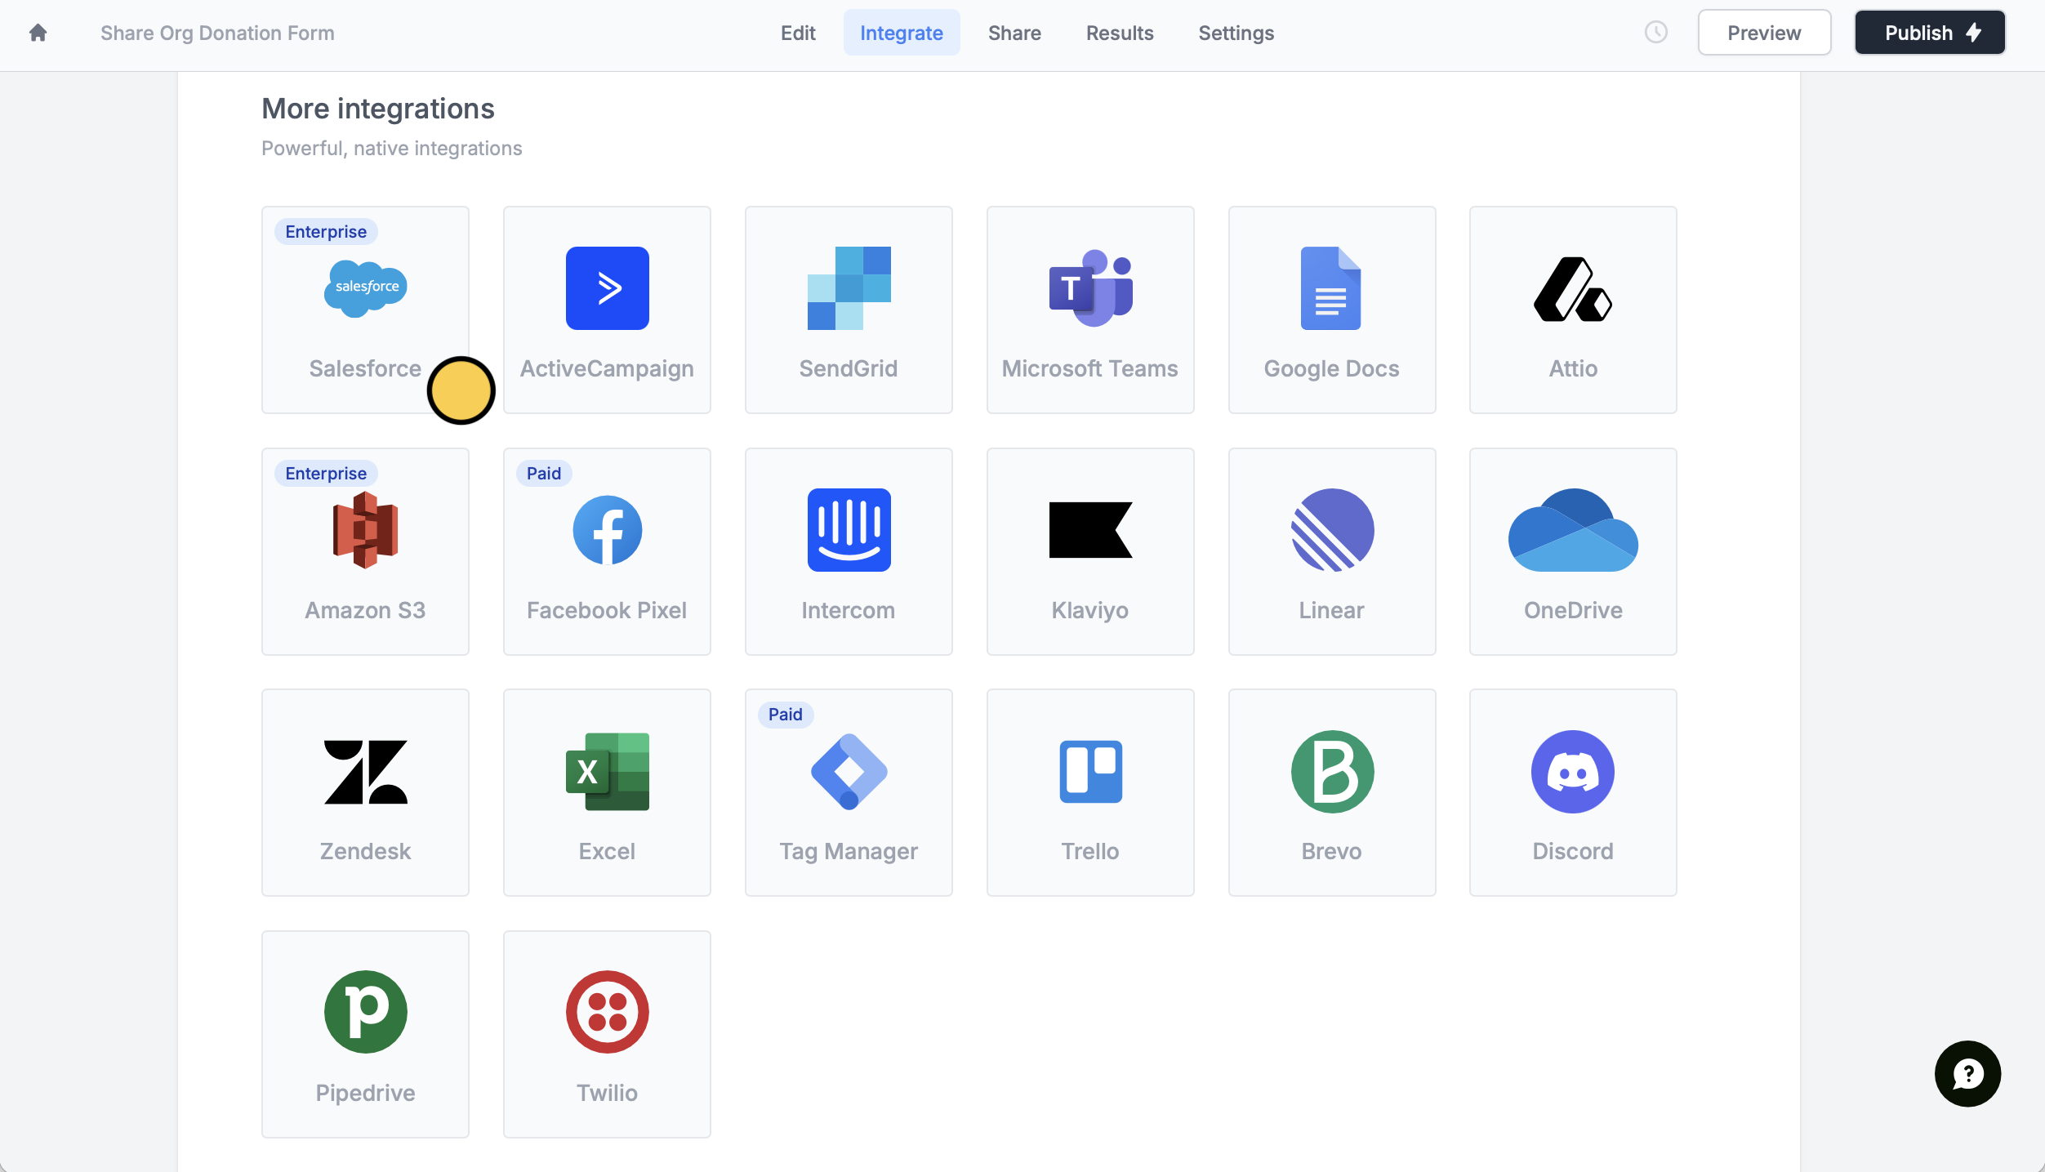2045x1172 pixels.
Task: Click the Google Docs label
Action: pos(1331,369)
